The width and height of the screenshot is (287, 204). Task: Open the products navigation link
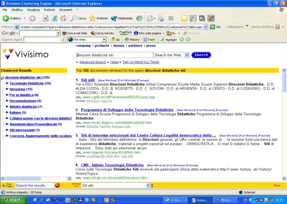[102, 46]
